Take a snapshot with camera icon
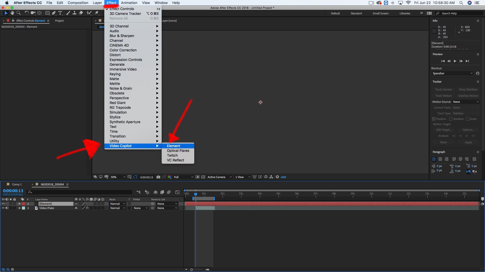 158,177
